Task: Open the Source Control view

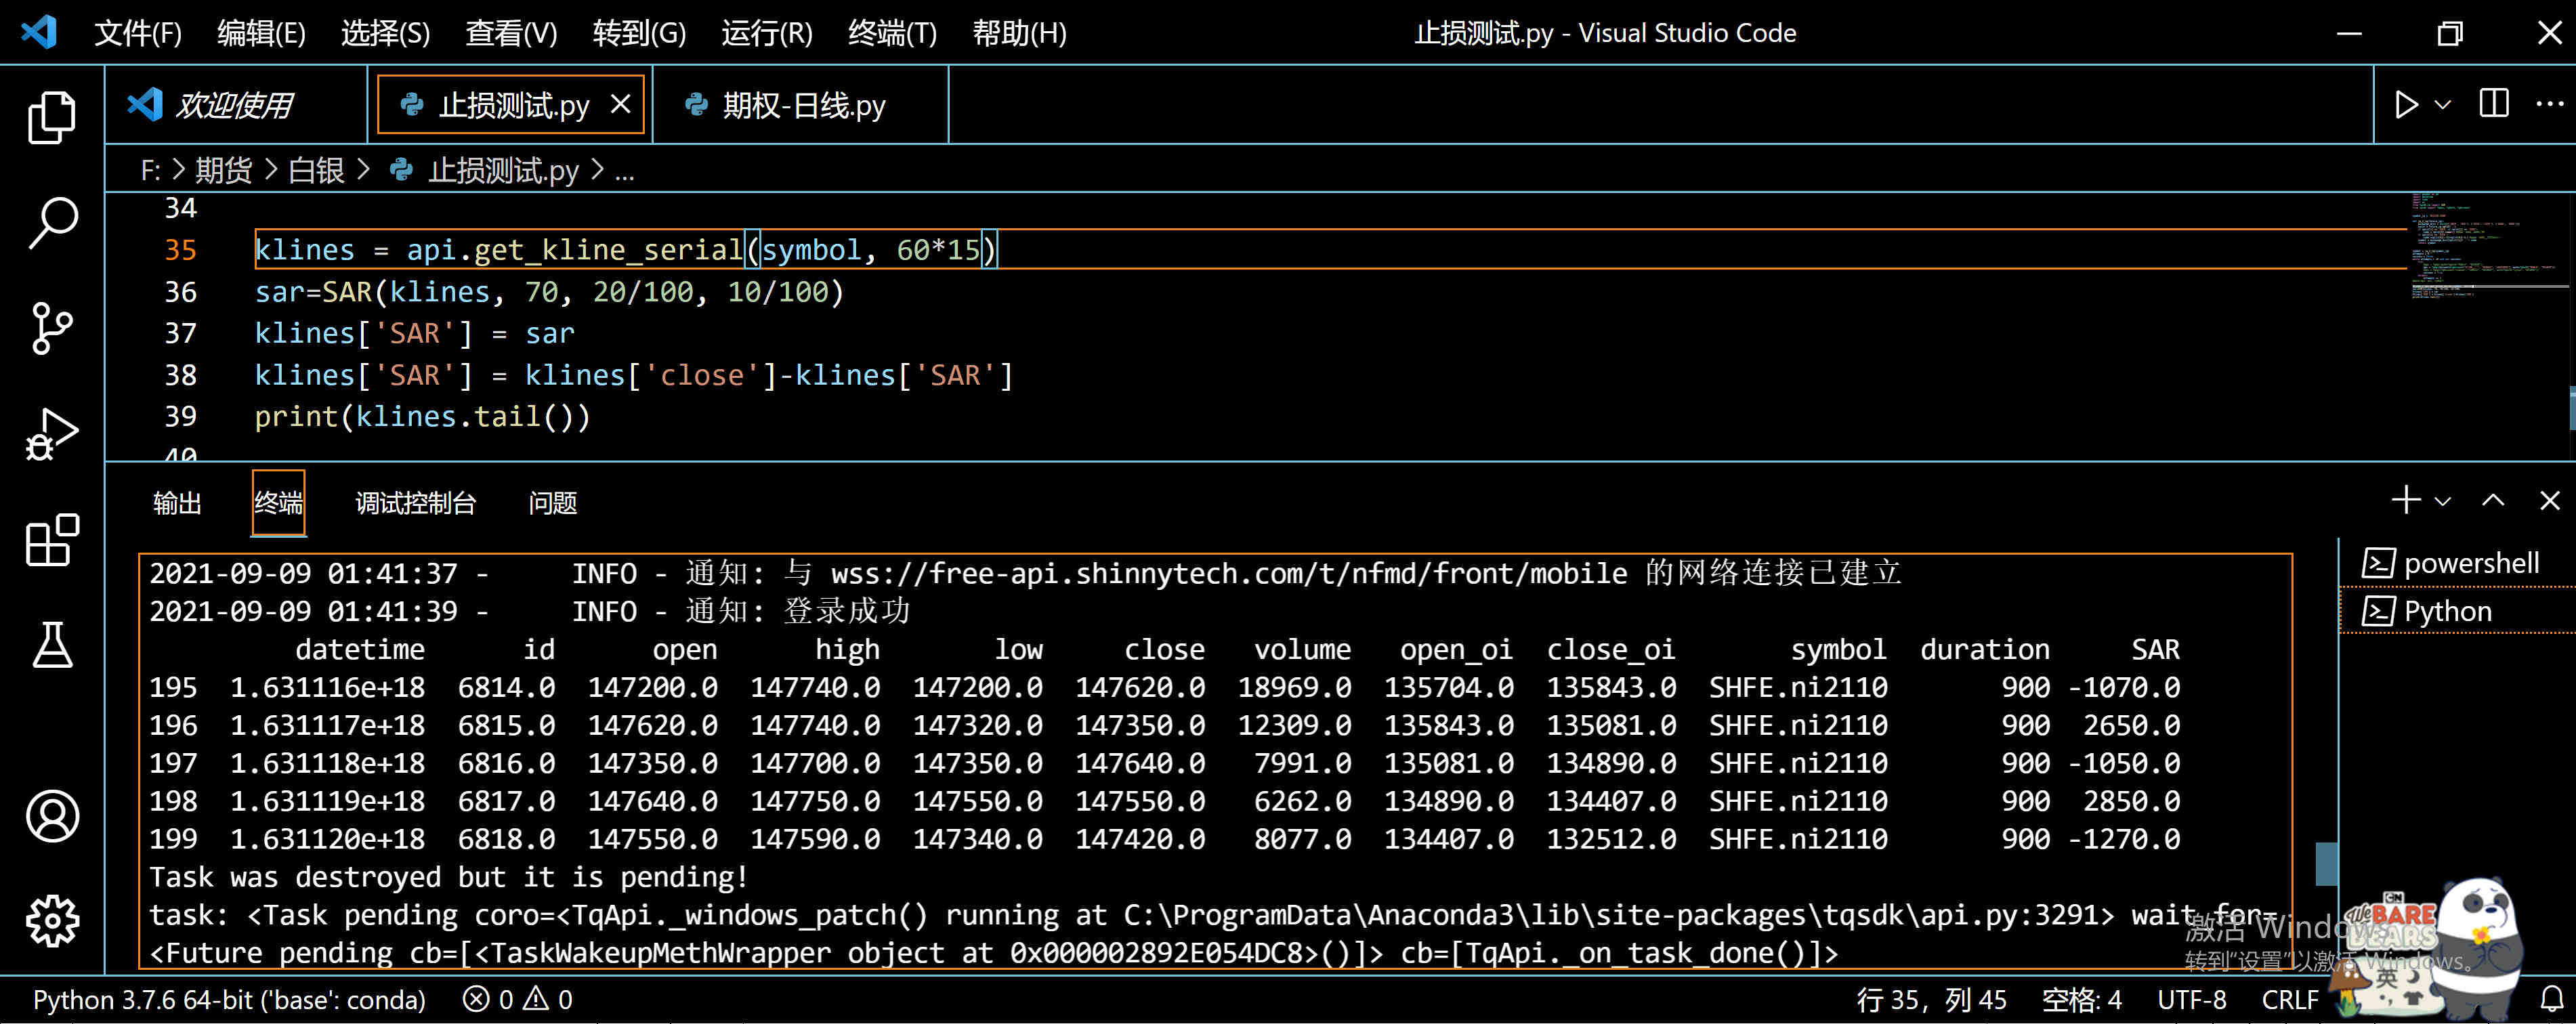Action: (x=52, y=328)
